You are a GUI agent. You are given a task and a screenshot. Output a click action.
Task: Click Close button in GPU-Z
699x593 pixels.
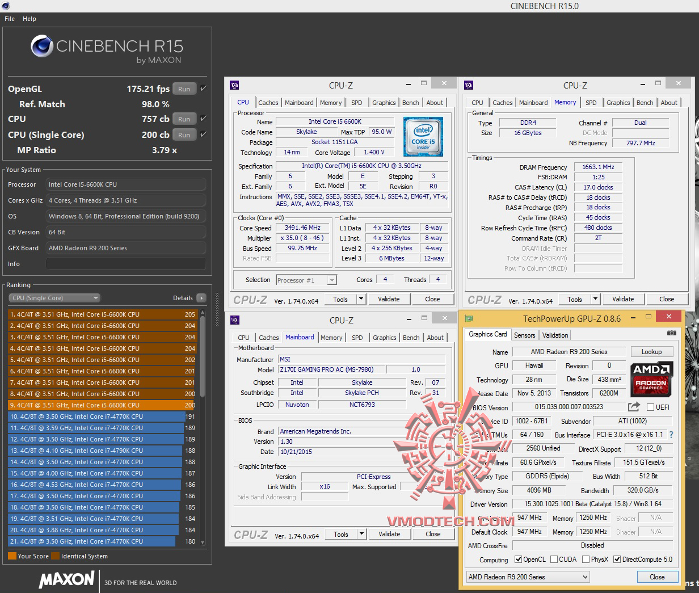pos(657,577)
